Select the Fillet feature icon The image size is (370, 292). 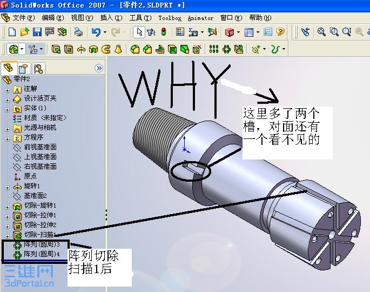click(134, 49)
